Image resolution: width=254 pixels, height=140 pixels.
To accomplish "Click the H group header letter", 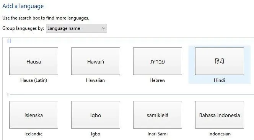I will [x=9, y=41].
